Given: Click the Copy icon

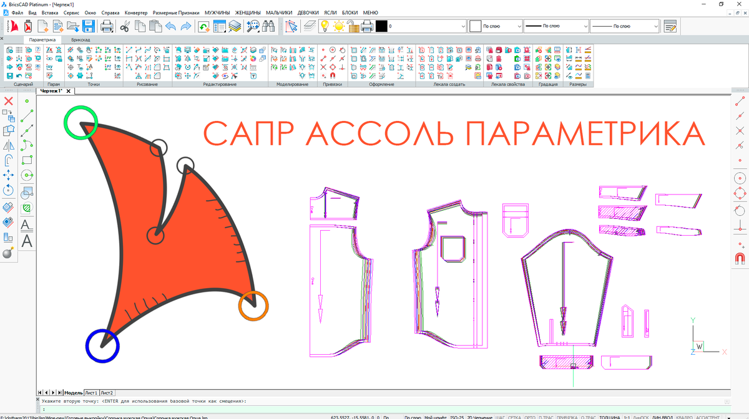Looking at the screenshot, I should click(x=140, y=26).
